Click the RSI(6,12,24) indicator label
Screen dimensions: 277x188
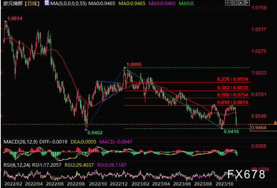(17, 165)
